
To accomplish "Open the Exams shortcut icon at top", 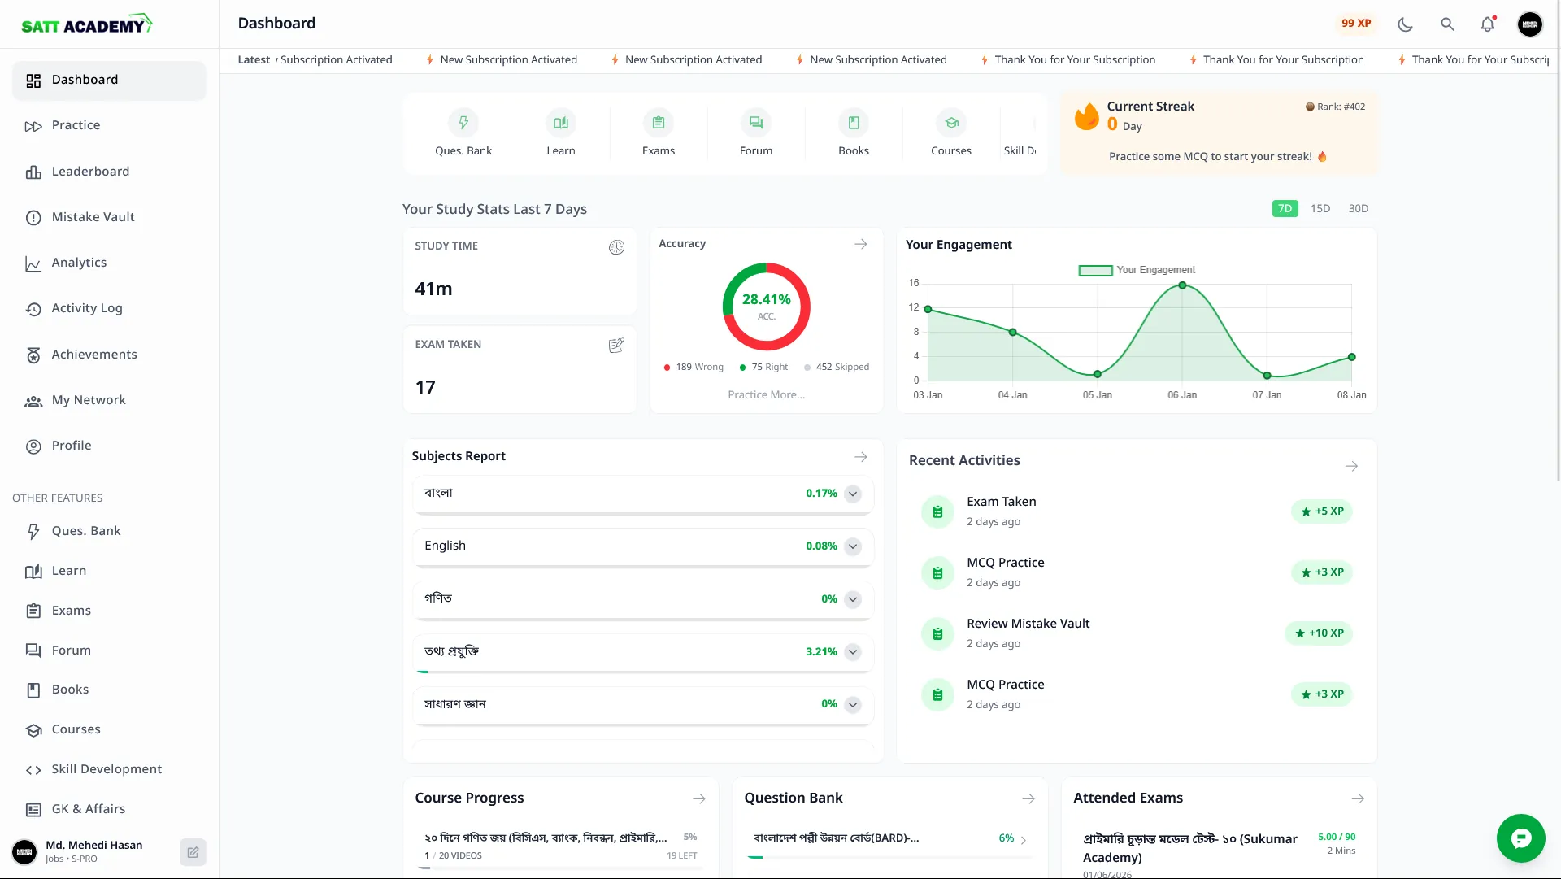I will point(659,123).
